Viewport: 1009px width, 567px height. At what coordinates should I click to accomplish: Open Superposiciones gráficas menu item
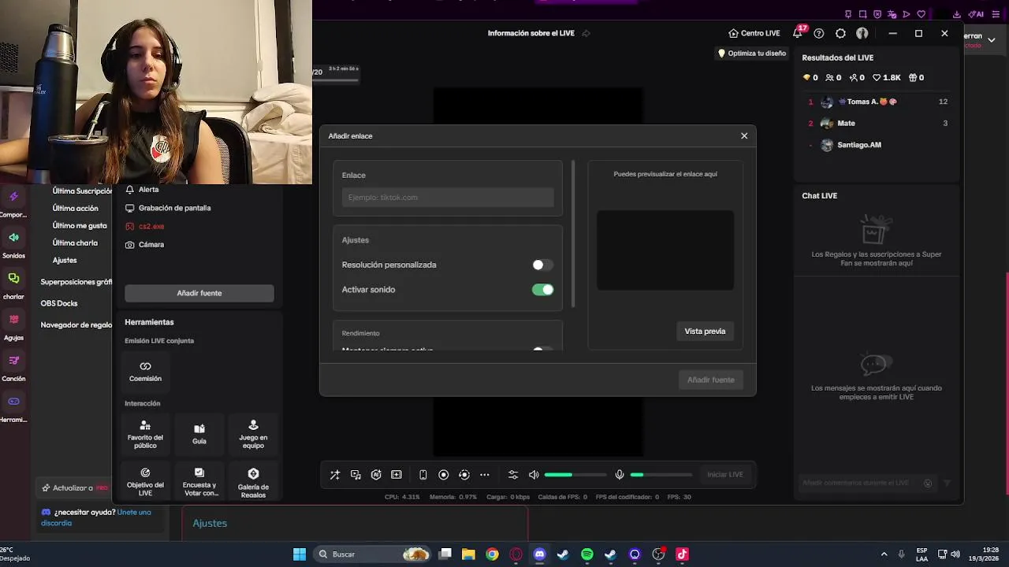(76, 281)
